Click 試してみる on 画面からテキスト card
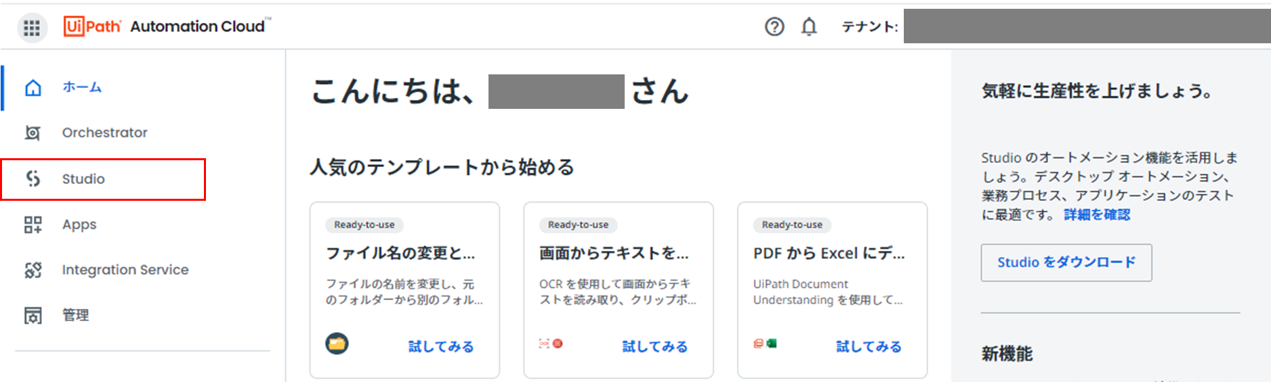 point(655,347)
